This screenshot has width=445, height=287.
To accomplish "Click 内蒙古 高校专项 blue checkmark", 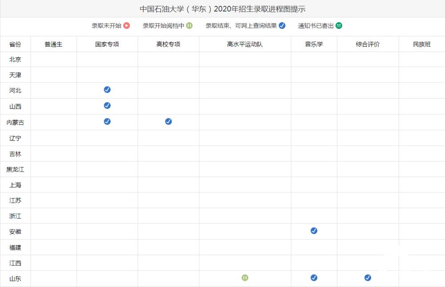I will [168, 121].
